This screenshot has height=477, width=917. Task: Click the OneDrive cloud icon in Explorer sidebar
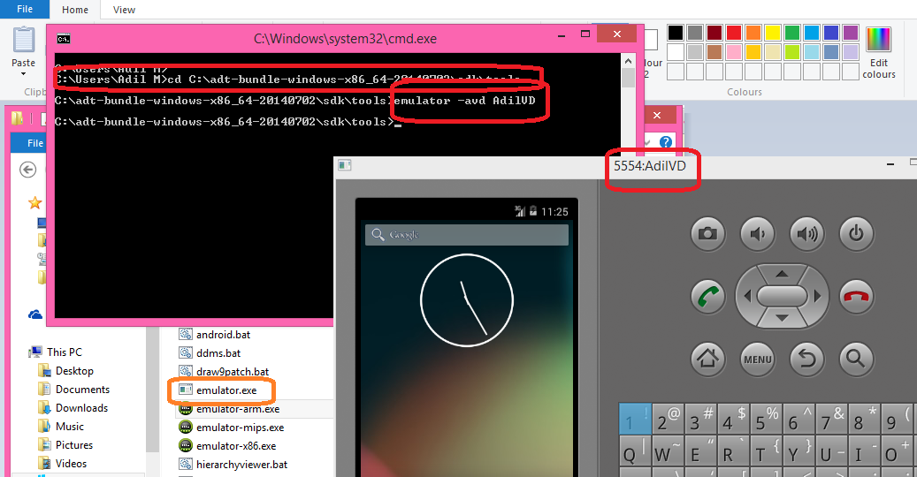[x=35, y=315]
